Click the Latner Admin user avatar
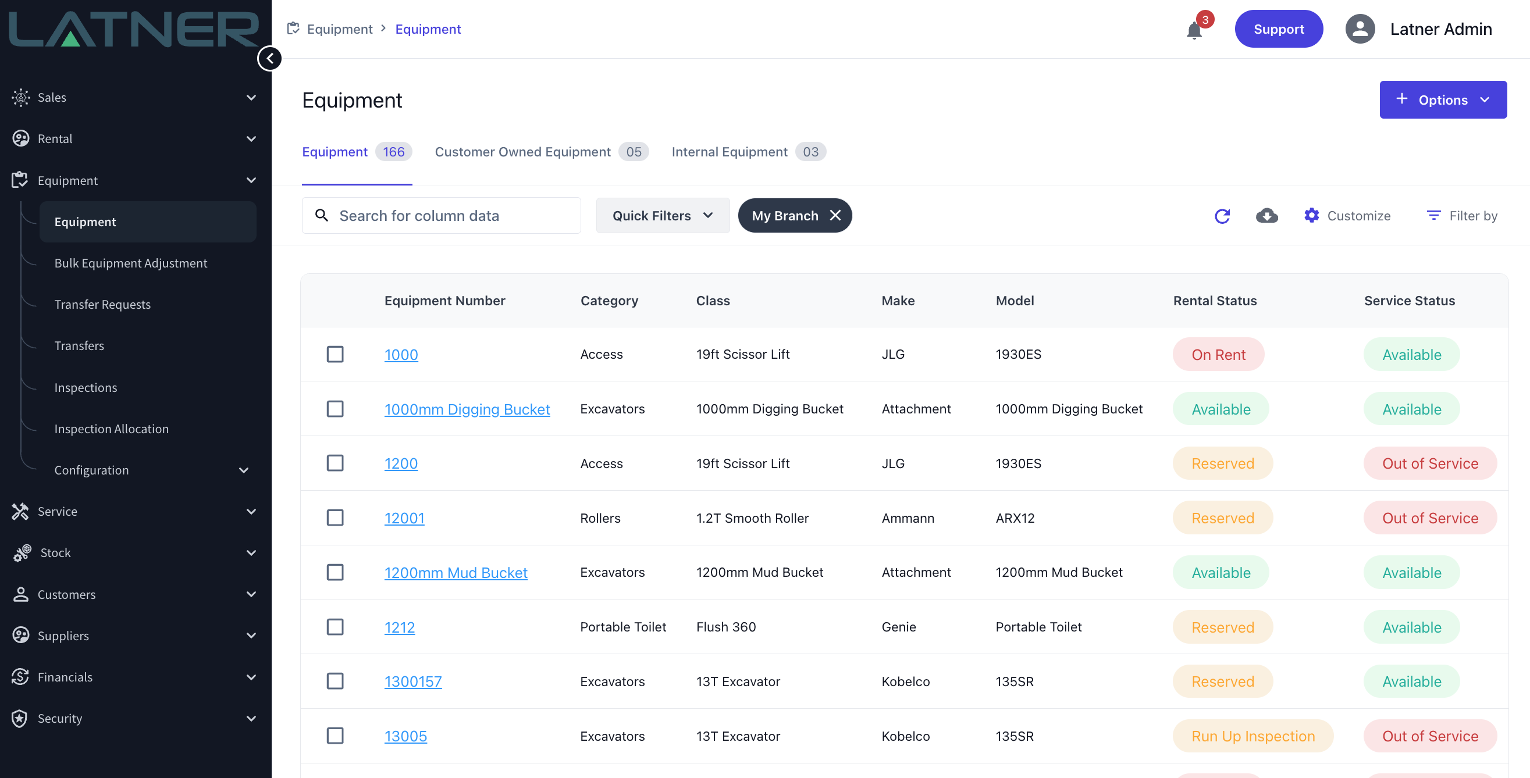 1360,29
